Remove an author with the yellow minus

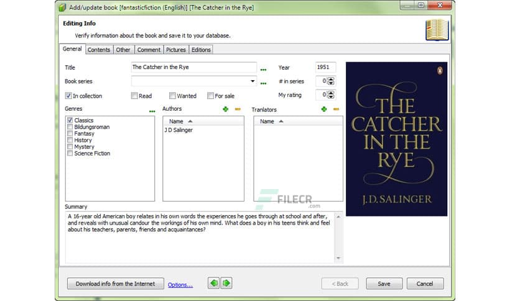pyautogui.click(x=238, y=109)
